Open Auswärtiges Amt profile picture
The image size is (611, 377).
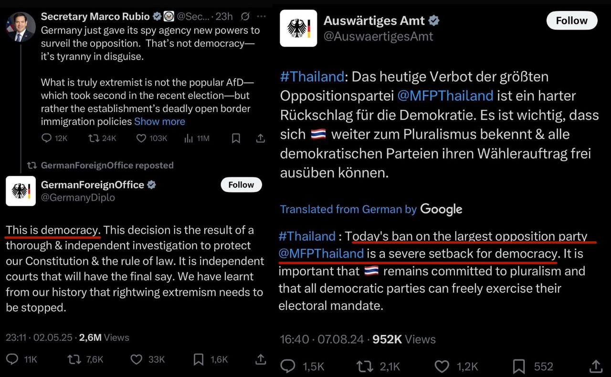(298, 28)
